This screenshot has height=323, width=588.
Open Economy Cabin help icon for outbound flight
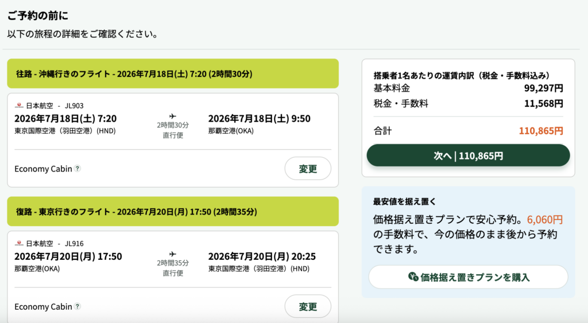[x=78, y=169]
